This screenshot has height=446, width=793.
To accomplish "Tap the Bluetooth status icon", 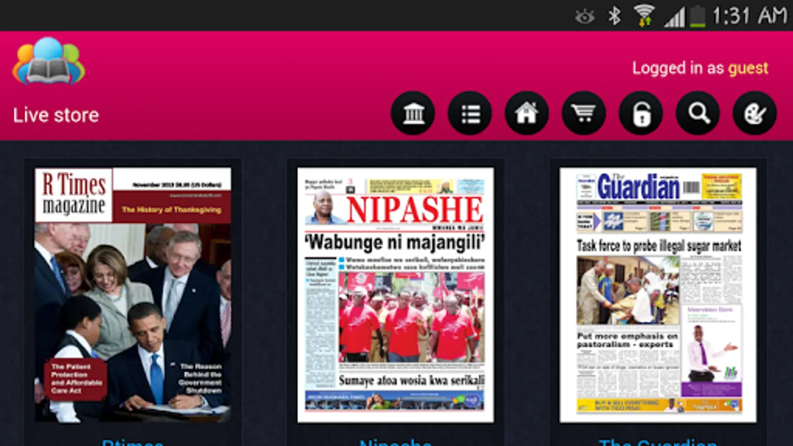I will pyautogui.click(x=615, y=16).
